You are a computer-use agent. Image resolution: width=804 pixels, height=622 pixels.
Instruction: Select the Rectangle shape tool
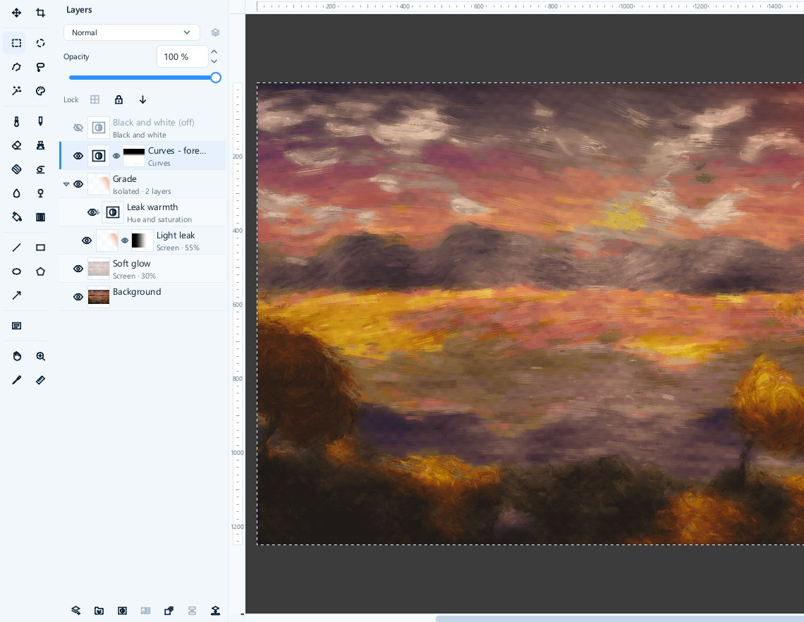pos(40,248)
